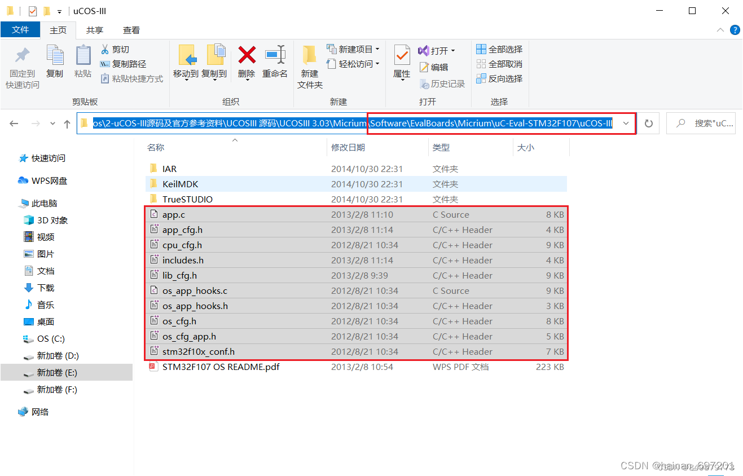743x476 pixels.
Task: Go up one folder level
Action: pos(67,124)
